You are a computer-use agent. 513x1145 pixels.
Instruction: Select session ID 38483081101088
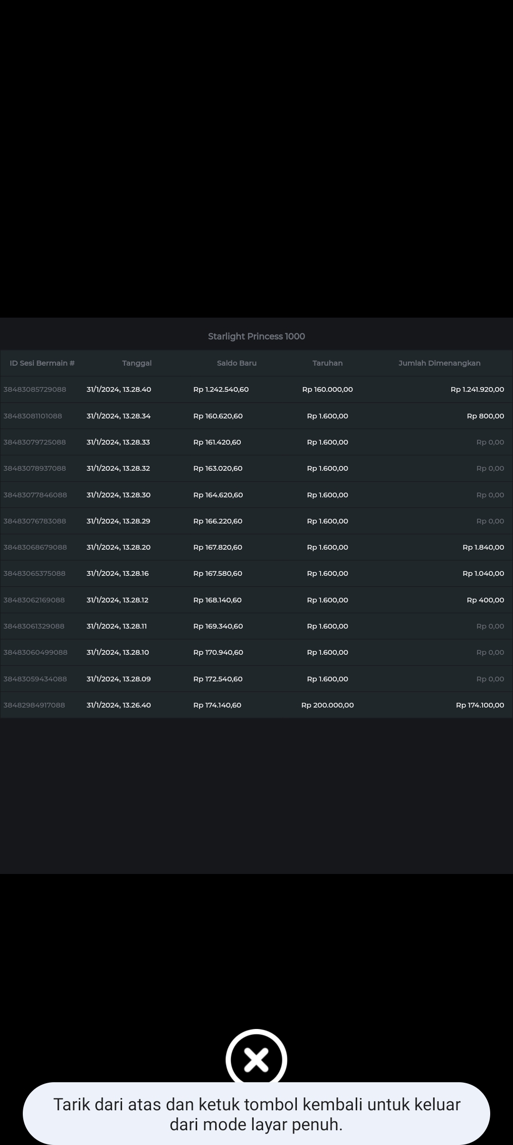click(33, 416)
